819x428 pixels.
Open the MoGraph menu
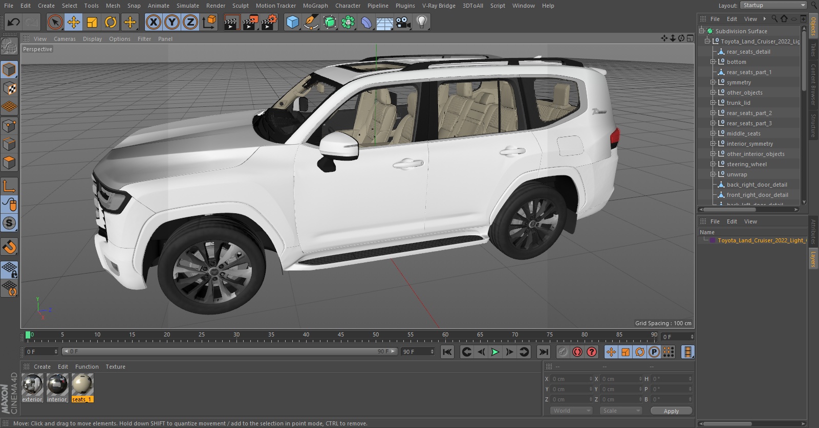pyautogui.click(x=315, y=6)
